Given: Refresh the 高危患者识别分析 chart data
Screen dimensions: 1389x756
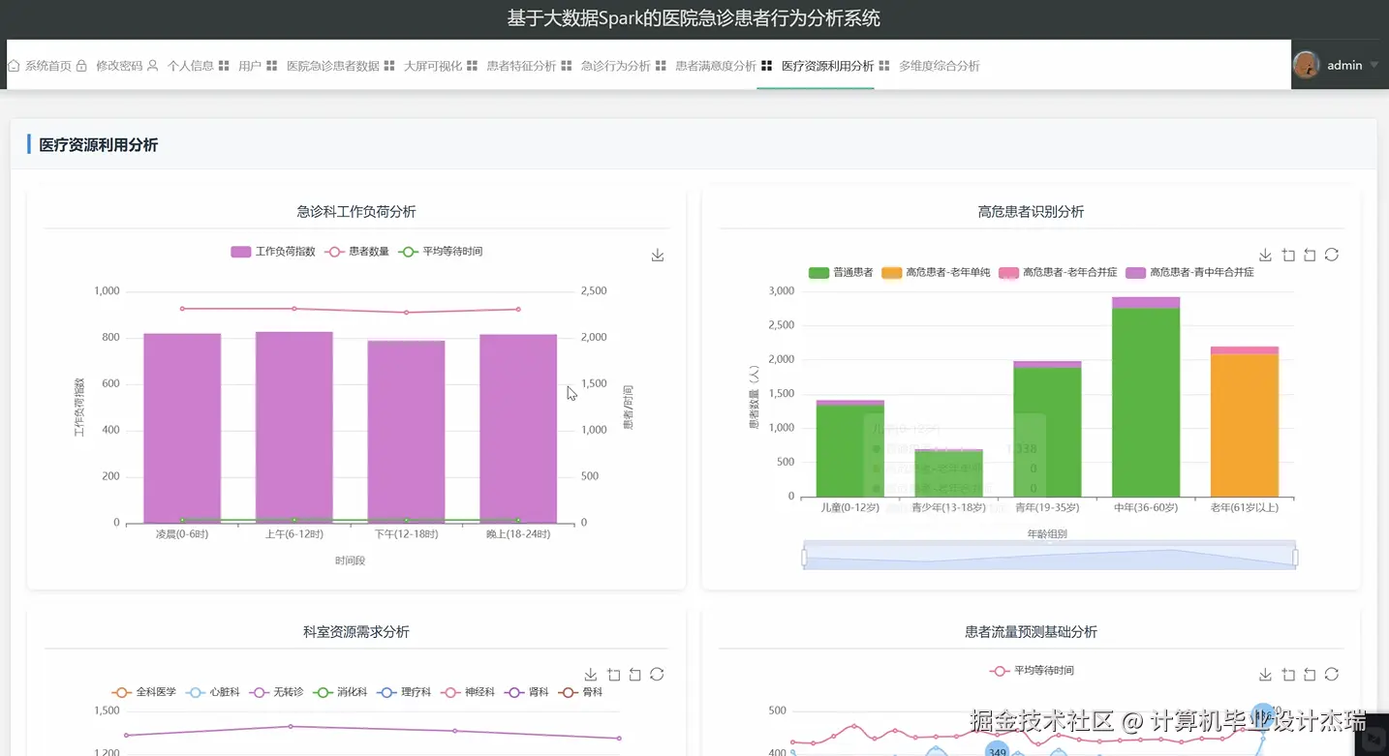Looking at the screenshot, I should (x=1331, y=254).
